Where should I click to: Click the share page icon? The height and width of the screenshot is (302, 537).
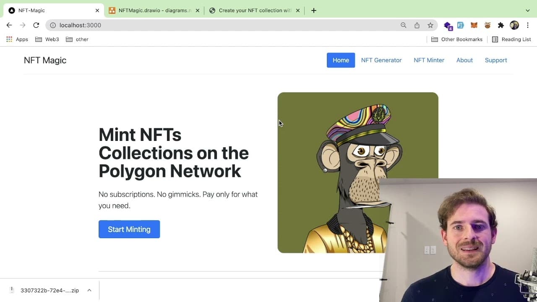pos(417,25)
